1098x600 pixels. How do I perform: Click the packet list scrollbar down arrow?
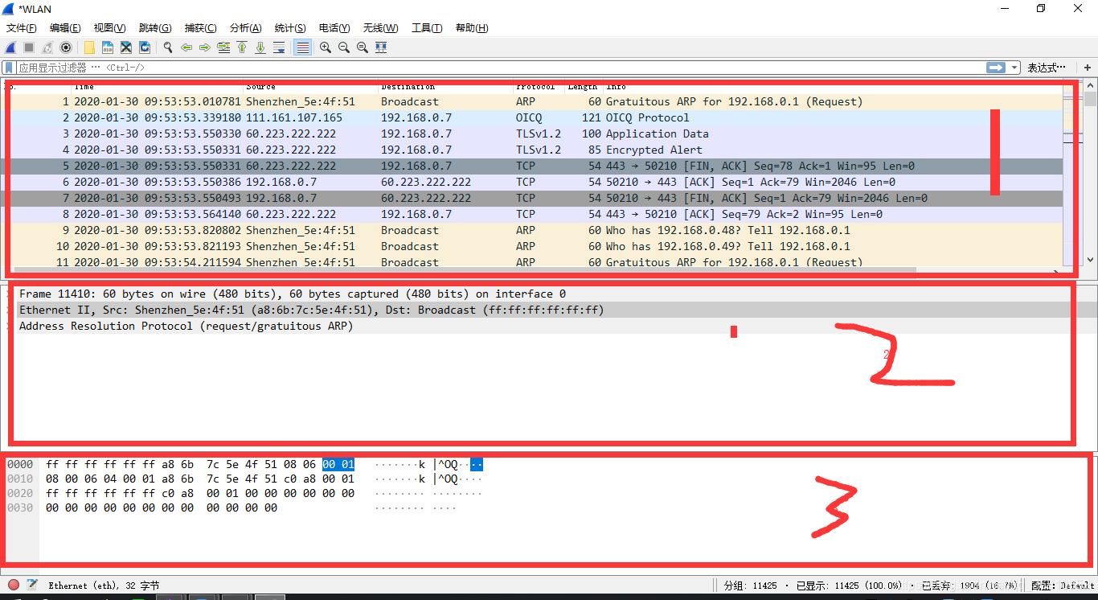[1091, 261]
